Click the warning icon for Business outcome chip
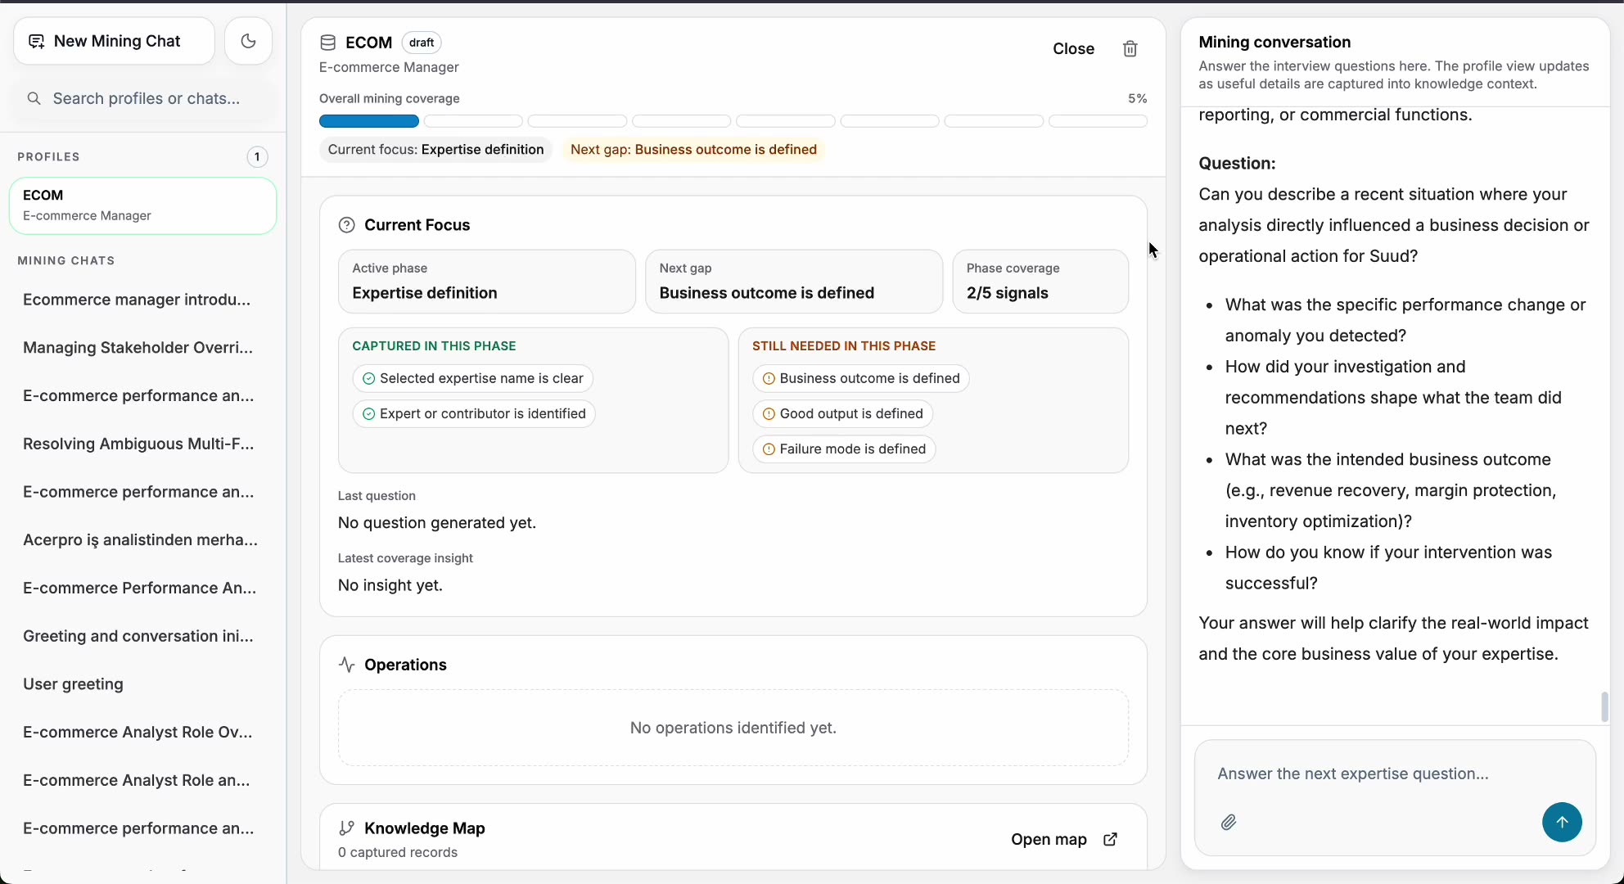1624x884 pixels. click(x=769, y=378)
